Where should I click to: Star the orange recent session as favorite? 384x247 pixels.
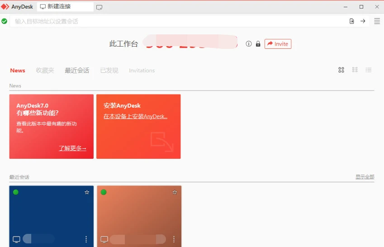(175, 192)
